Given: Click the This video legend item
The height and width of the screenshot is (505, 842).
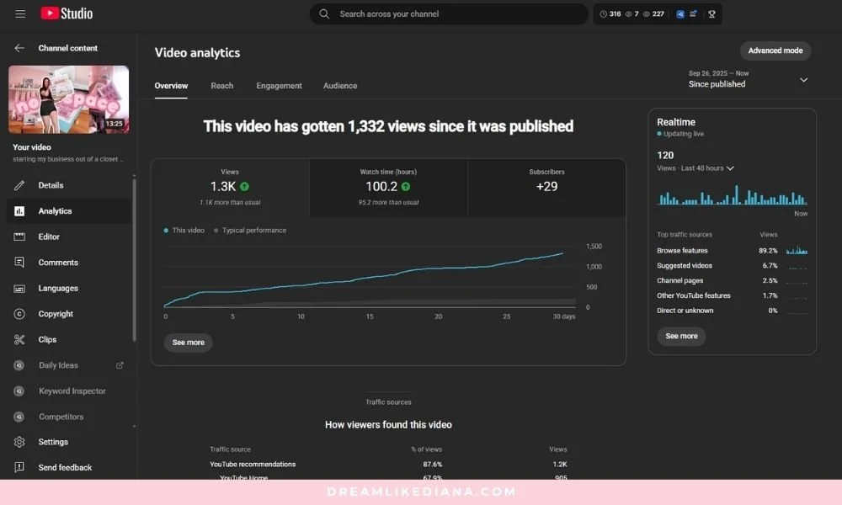Looking at the screenshot, I should [184, 231].
